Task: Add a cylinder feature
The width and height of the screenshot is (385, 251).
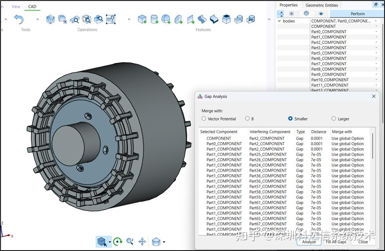Action: (x=154, y=19)
